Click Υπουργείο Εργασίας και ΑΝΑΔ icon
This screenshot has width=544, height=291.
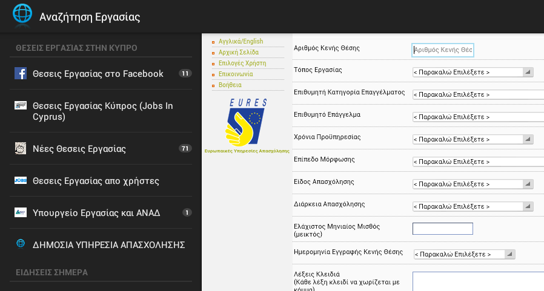21,212
